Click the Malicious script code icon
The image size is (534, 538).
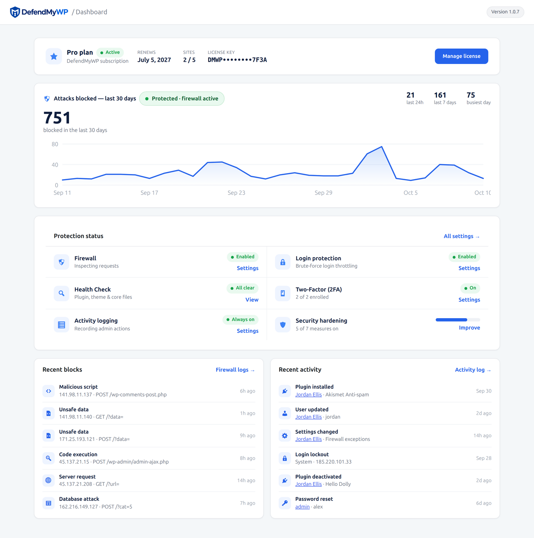48,391
